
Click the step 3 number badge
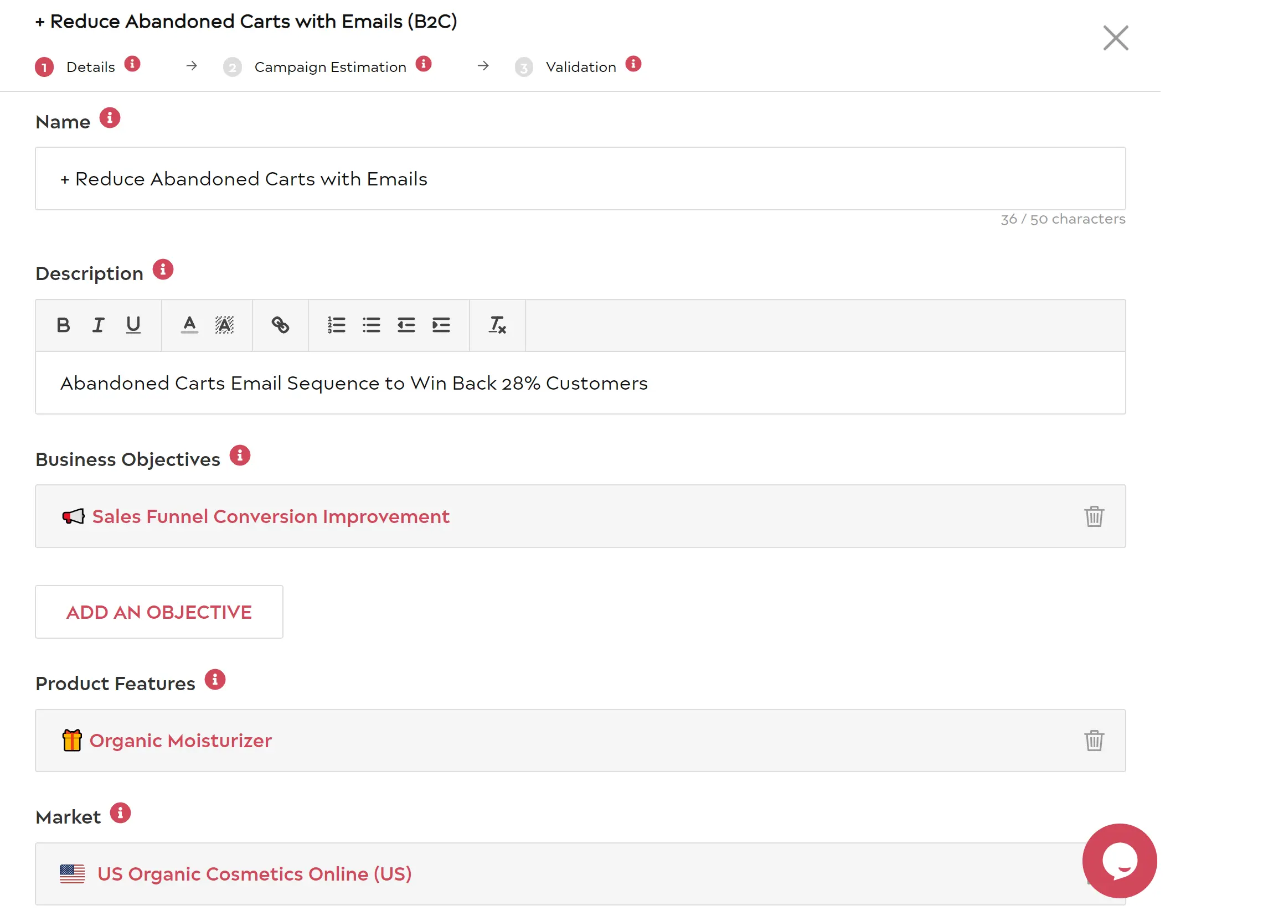point(524,68)
